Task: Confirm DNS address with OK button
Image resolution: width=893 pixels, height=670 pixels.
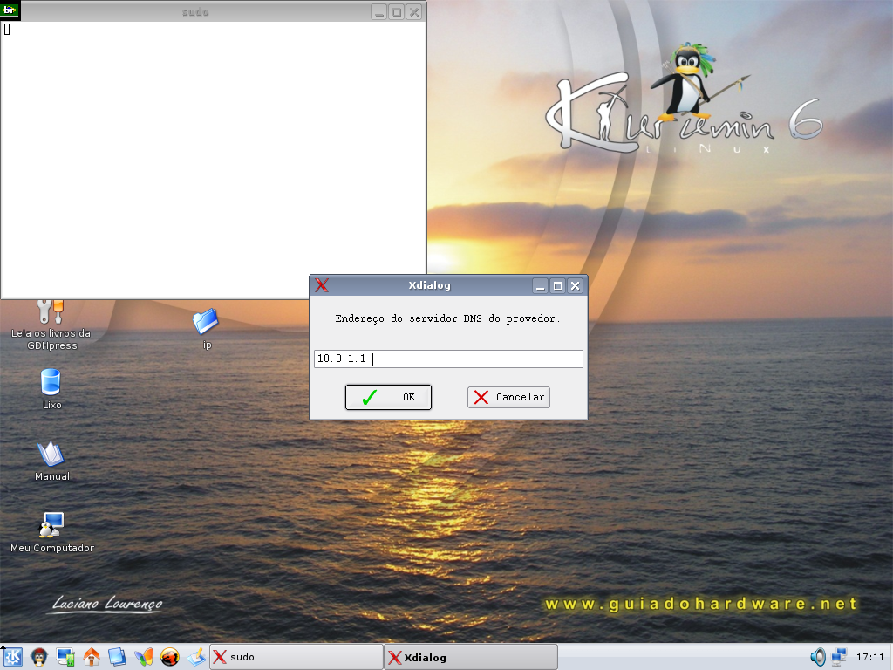Action: (x=388, y=397)
